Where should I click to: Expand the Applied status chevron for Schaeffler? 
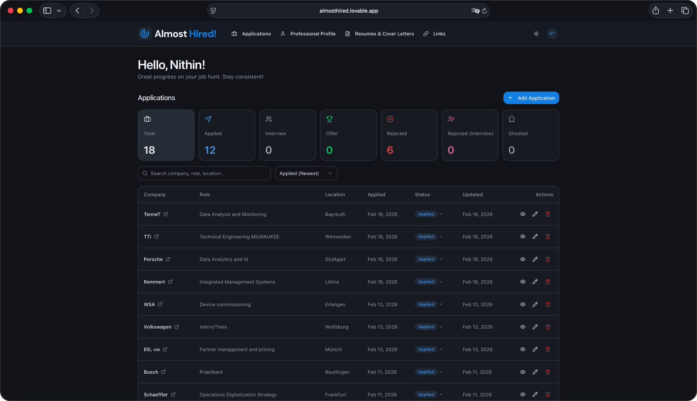pyautogui.click(x=441, y=394)
